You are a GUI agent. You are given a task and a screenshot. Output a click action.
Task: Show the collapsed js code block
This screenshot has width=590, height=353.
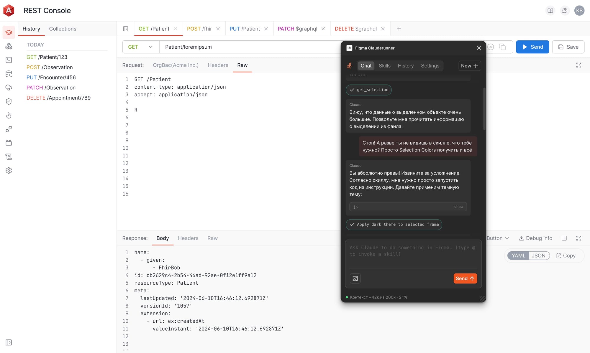pos(458,207)
